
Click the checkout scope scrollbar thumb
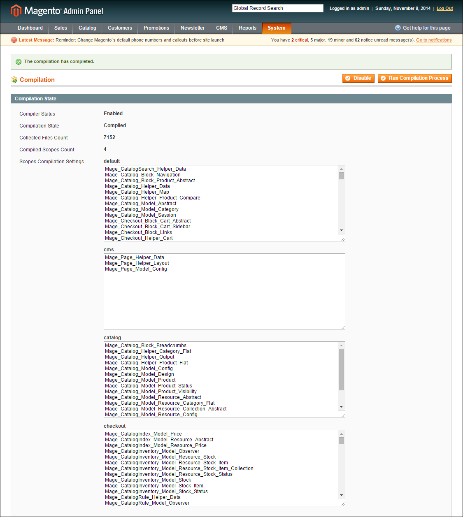pyautogui.click(x=341, y=441)
